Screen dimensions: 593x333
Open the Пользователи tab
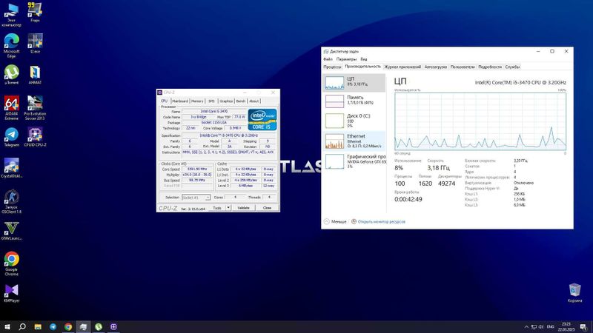point(462,67)
